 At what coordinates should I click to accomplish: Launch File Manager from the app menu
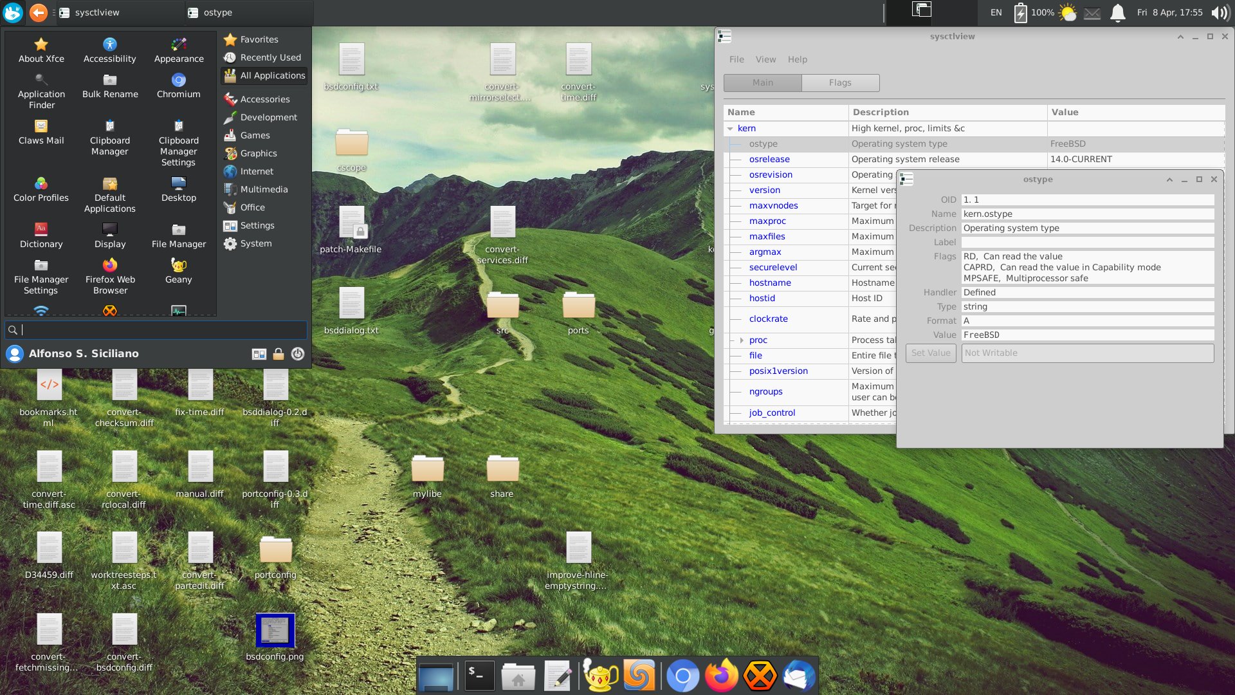[x=179, y=236]
